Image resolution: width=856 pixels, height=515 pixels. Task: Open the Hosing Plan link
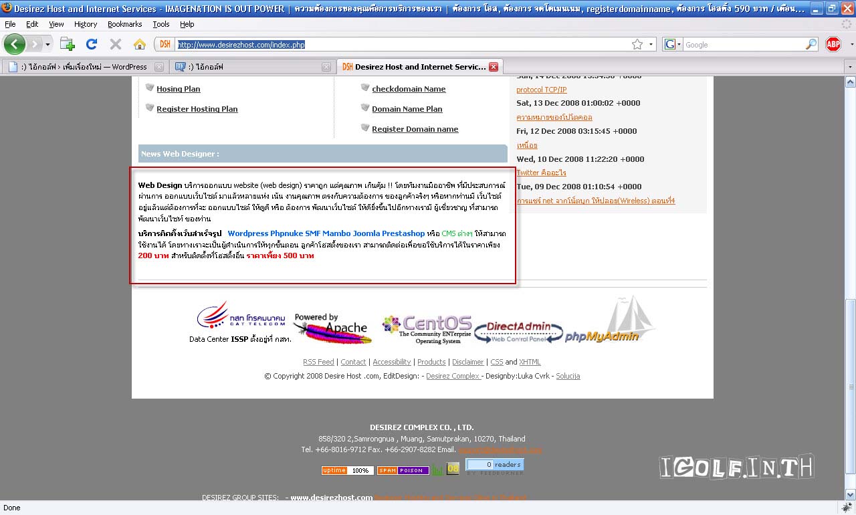pos(178,89)
